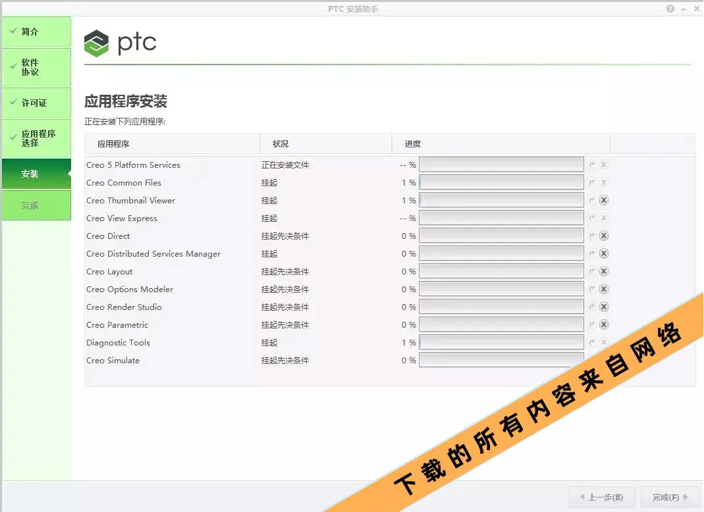Go to the 简介 step
The width and height of the screenshot is (704, 512).
(x=36, y=32)
